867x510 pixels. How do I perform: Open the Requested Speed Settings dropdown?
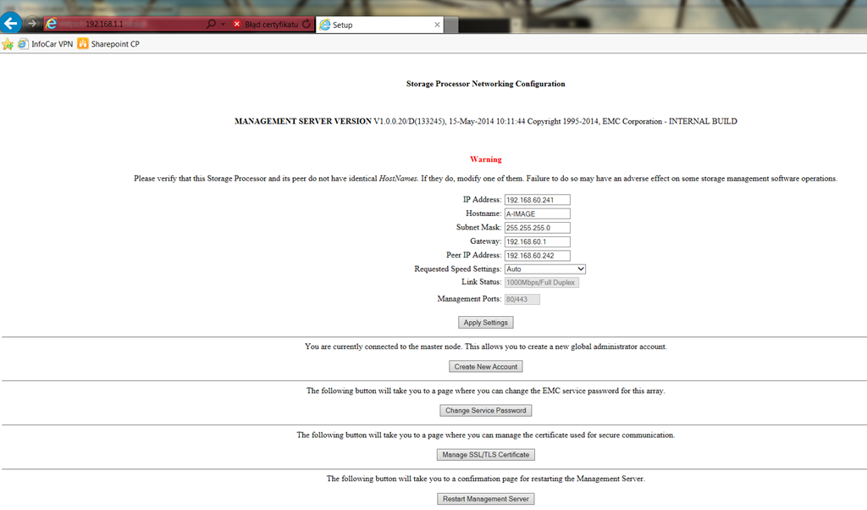(544, 269)
